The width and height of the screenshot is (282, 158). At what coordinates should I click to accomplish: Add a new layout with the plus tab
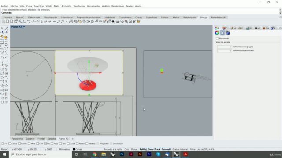(72, 139)
